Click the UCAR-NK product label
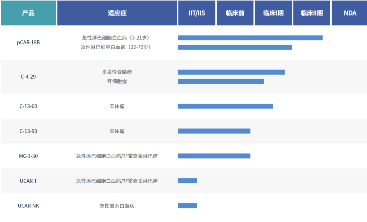Viewport: 367px width, 222px height. click(28, 206)
